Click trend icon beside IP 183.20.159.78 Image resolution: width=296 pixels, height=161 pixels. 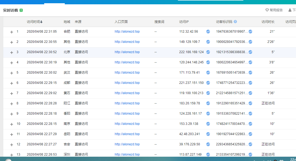(x=208, y=103)
